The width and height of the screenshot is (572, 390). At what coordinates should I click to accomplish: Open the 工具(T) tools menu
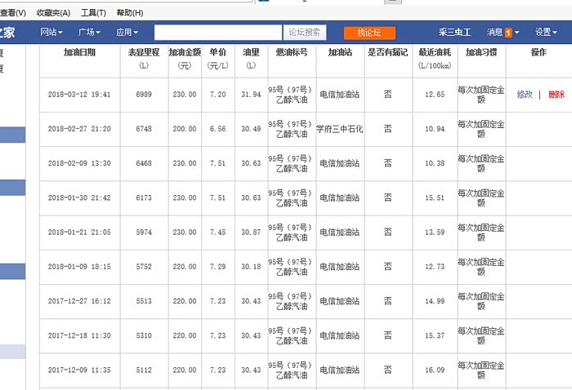click(93, 13)
